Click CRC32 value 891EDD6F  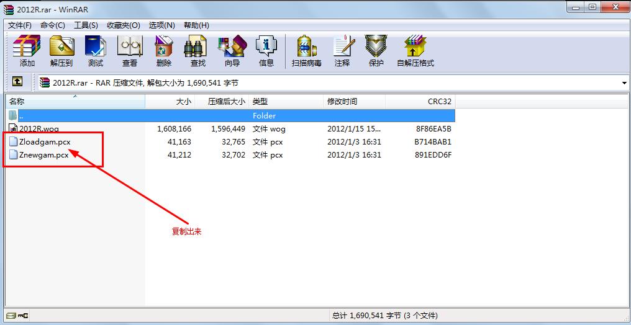433,154
